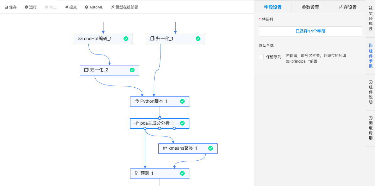Image resolution: width=375 pixels, height=186 pixels.
Task: Click the kmeans聚类_1 cluster icon
Action: [165, 148]
